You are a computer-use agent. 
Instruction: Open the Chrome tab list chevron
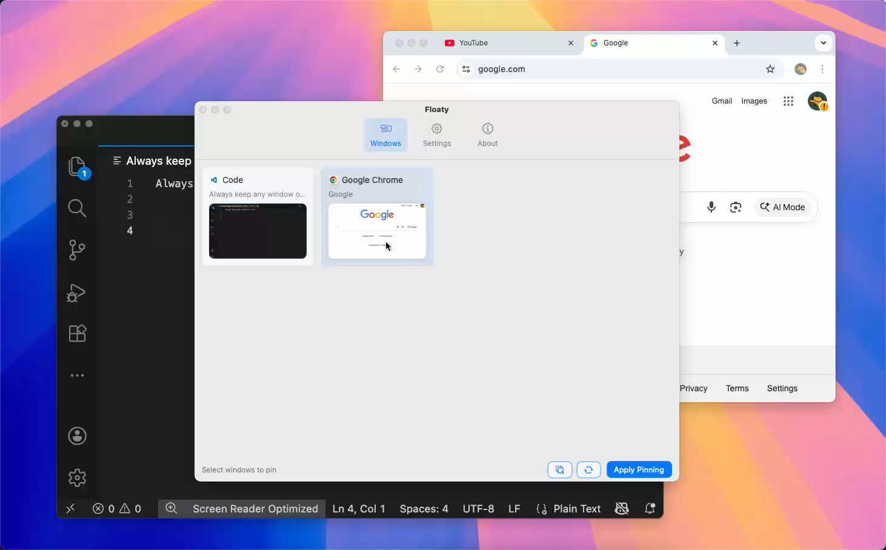[824, 43]
